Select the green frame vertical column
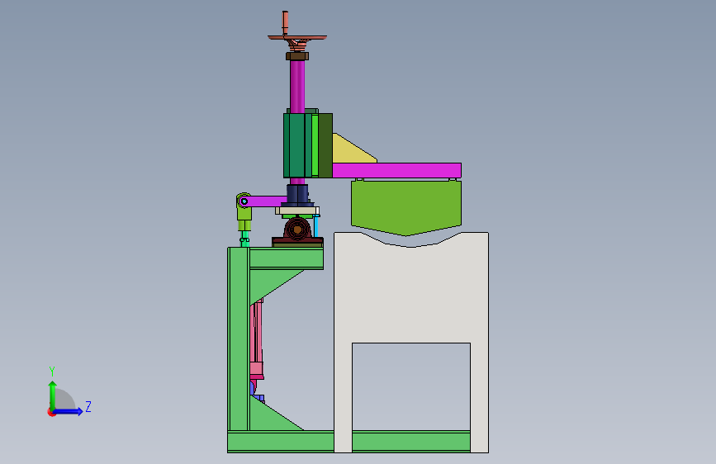 [x=238, y=339]
